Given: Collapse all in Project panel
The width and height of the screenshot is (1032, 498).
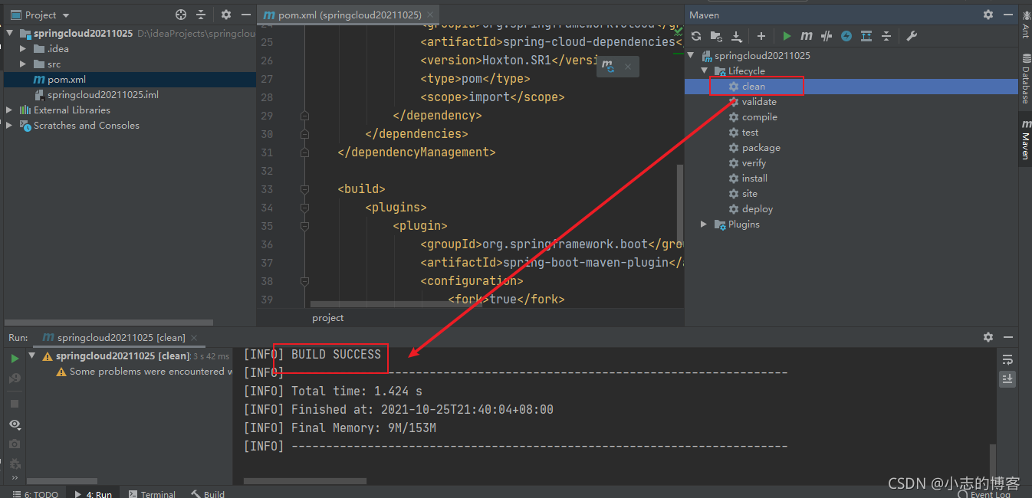Looking at the screenshot, I should click(x=201, y=15).
